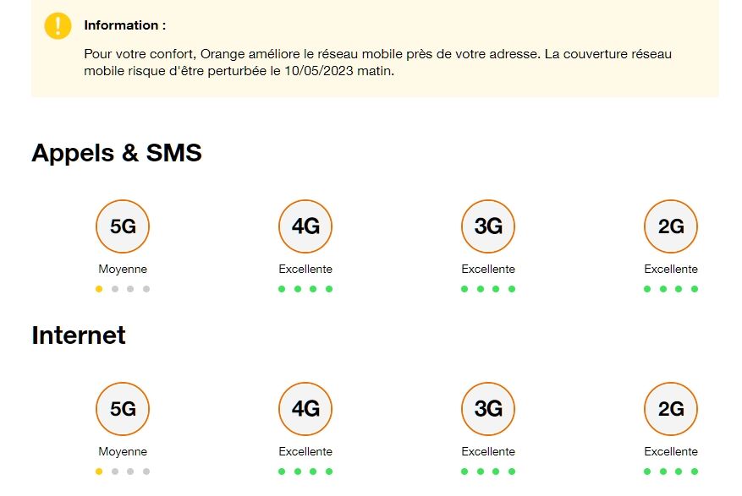742x496 pixels.
Task: Click the yellow information exclamation icon
Action: (57, 25)
